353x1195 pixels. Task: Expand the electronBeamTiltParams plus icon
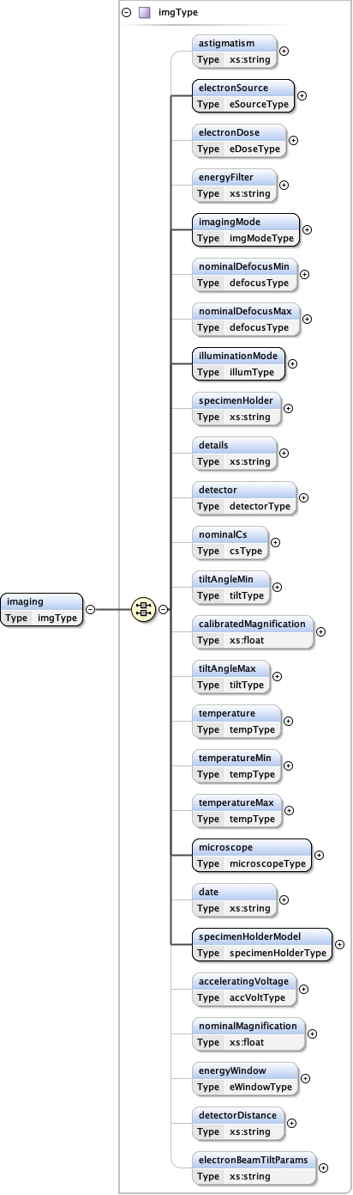click(323, 1168)
